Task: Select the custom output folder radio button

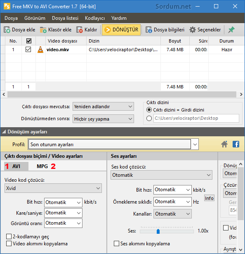Action: click(x=149, y=118)
